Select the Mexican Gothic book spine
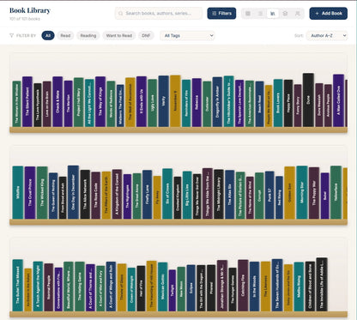Image resolution: width=357 pixels, height=320 pixels. tap(163, 287)
